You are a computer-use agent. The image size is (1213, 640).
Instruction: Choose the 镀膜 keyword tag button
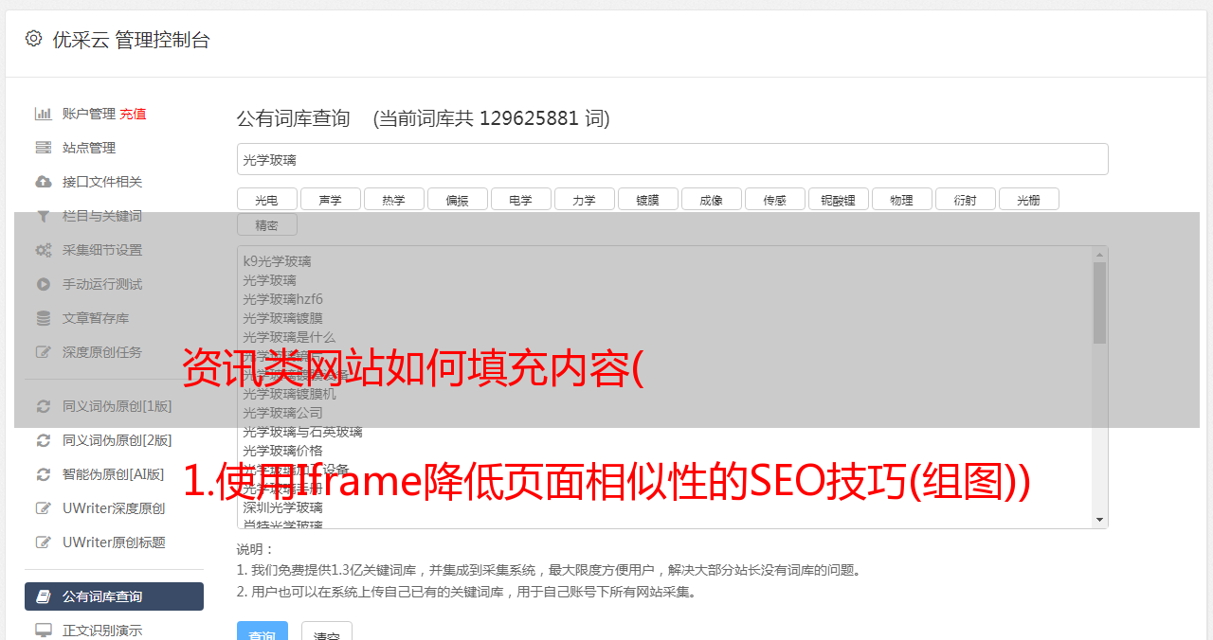[x=647, y=199]
